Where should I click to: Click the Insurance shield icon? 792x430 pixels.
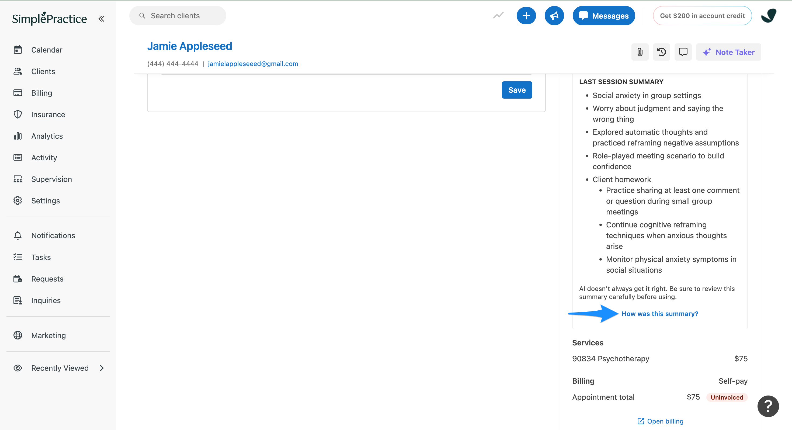18,115
